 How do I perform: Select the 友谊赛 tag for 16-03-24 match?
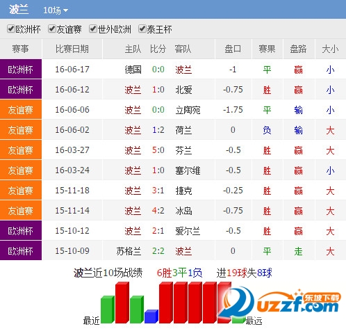[x=21, y=170]
